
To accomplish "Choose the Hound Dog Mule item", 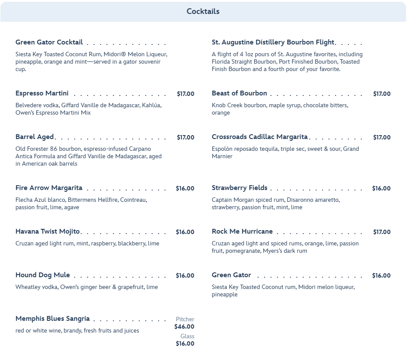I will tap(43, 275).
